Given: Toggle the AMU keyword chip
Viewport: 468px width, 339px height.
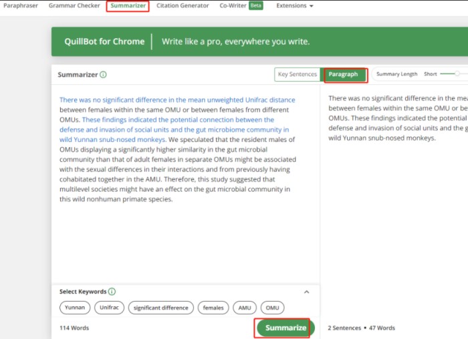Looking at the screenshot, I should click(245, 308).
